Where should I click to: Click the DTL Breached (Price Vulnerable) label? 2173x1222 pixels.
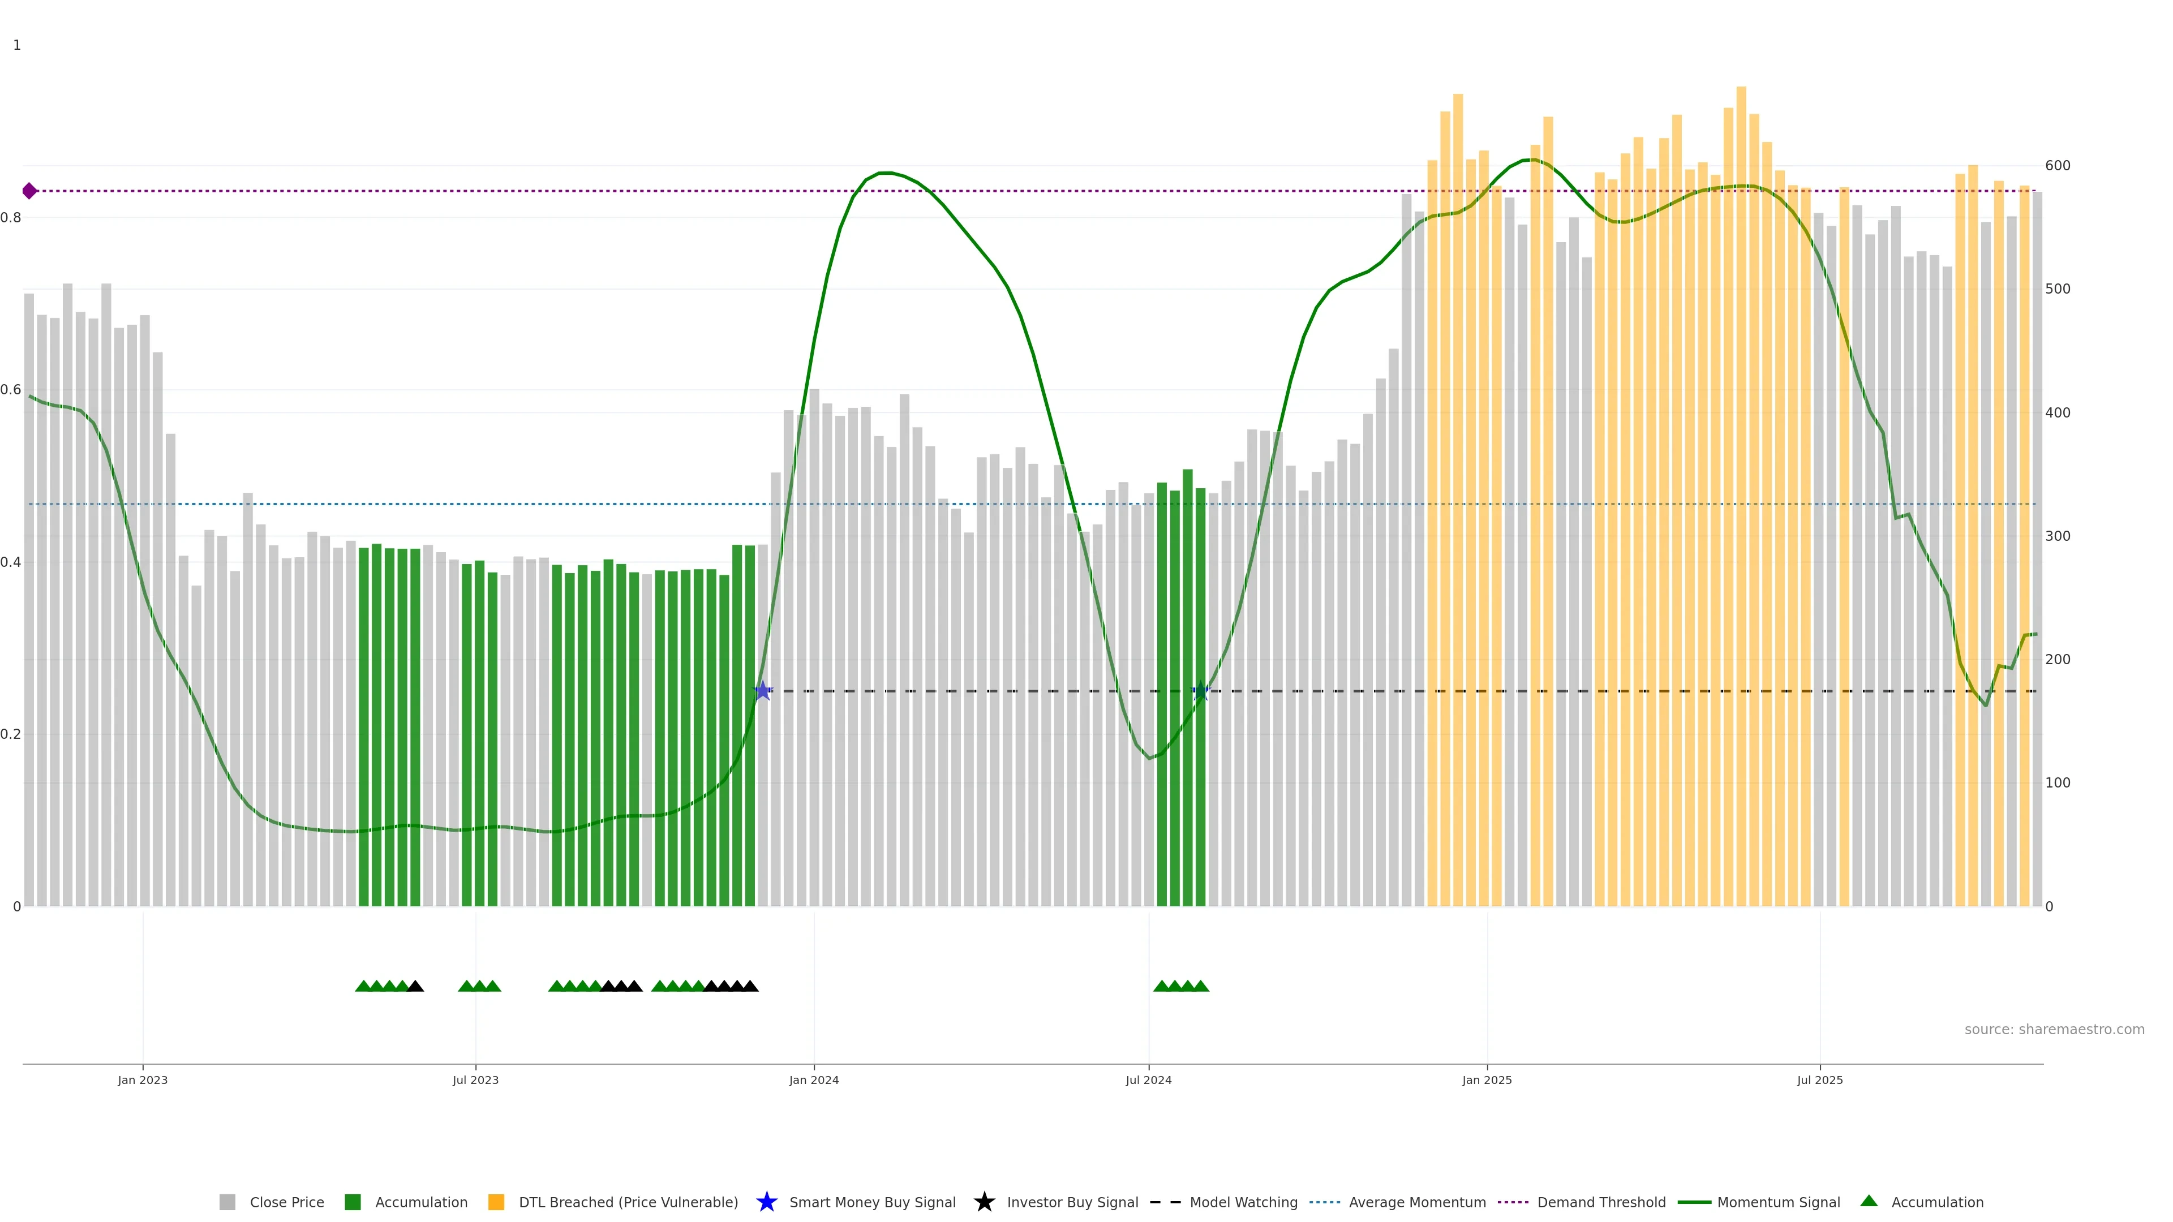tap(628, 1202)
